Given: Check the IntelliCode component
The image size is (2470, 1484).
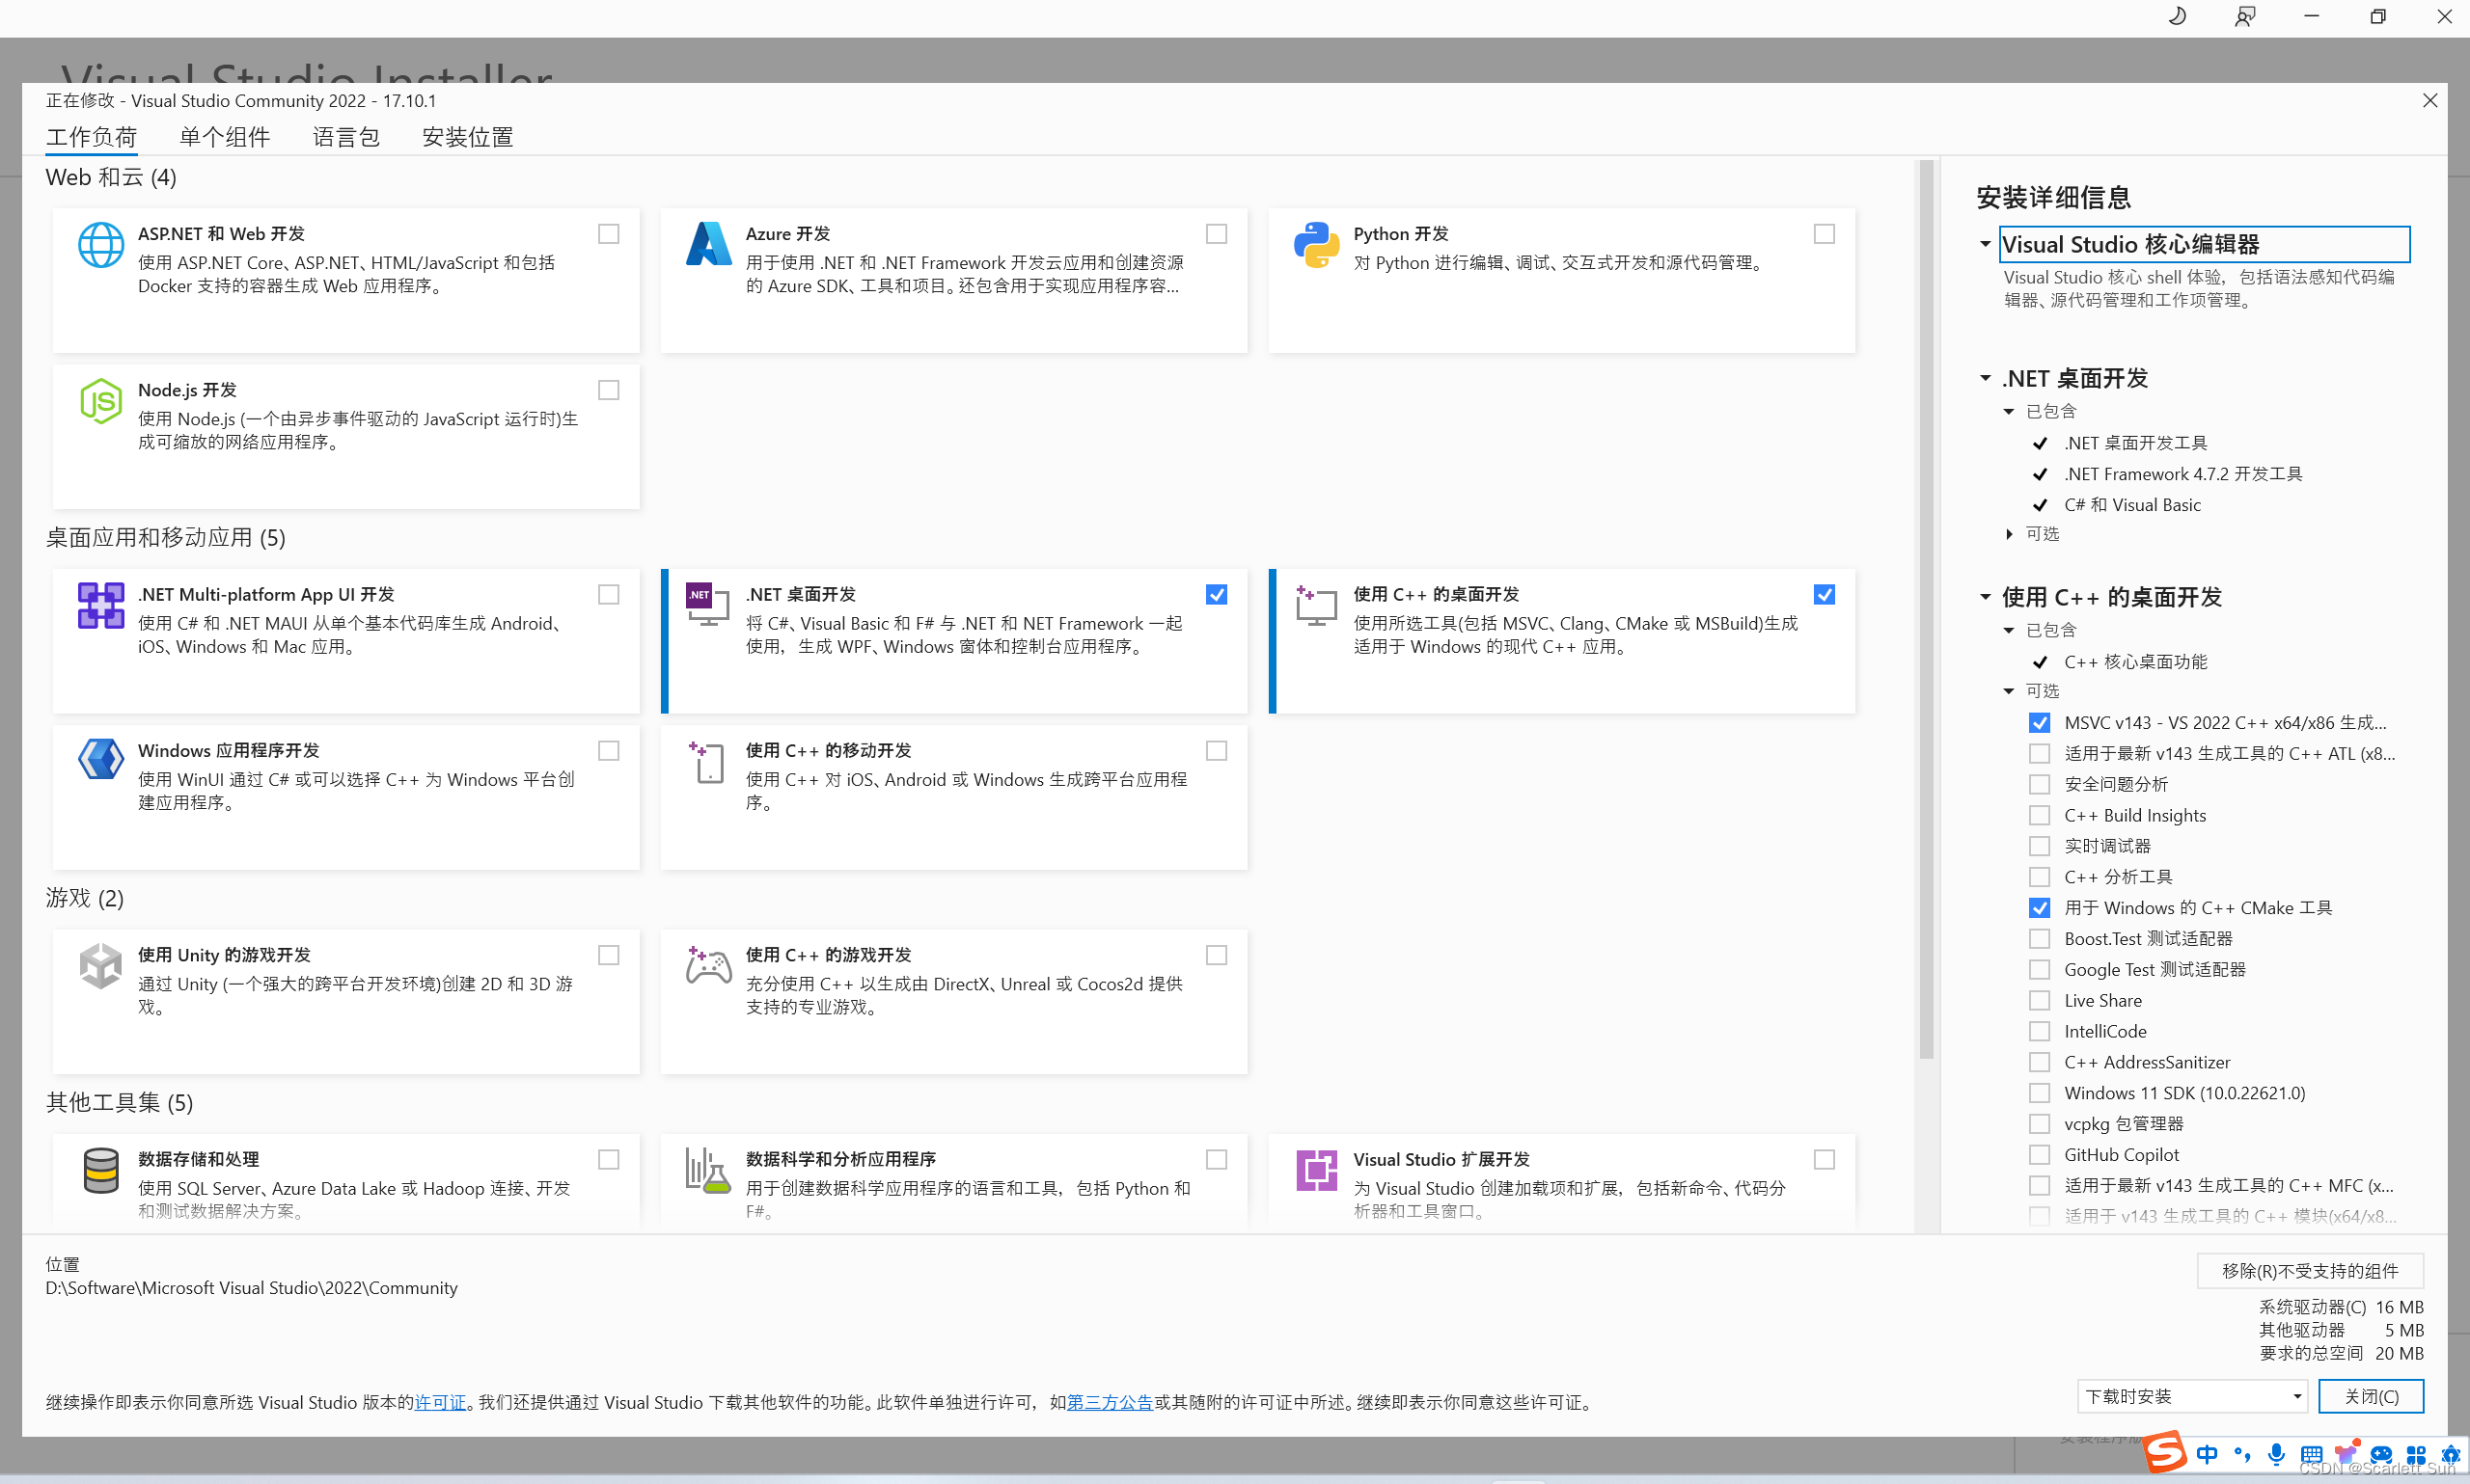Looking at the screenshot, I should [x=2040, y=1032].
